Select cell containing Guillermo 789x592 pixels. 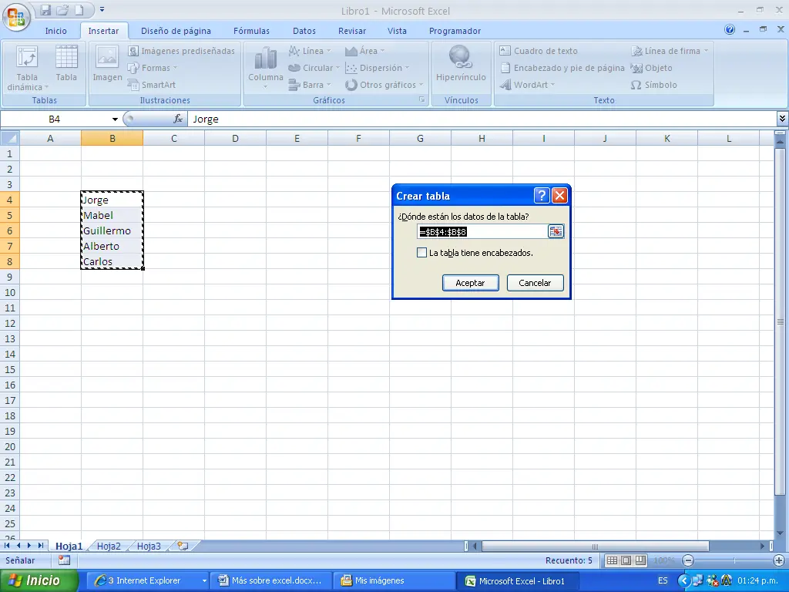coord(112,230)
